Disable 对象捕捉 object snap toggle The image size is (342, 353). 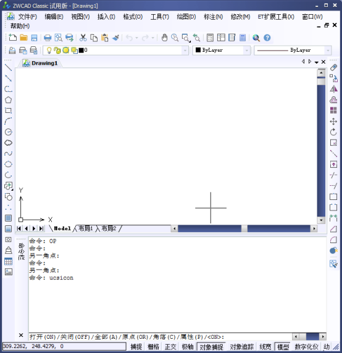212,346
